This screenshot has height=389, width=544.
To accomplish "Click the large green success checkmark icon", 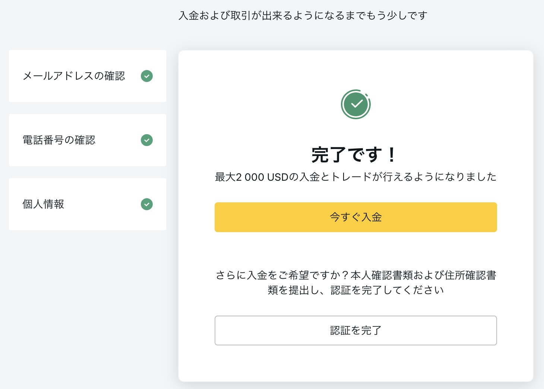I will (x=356, y=104).
